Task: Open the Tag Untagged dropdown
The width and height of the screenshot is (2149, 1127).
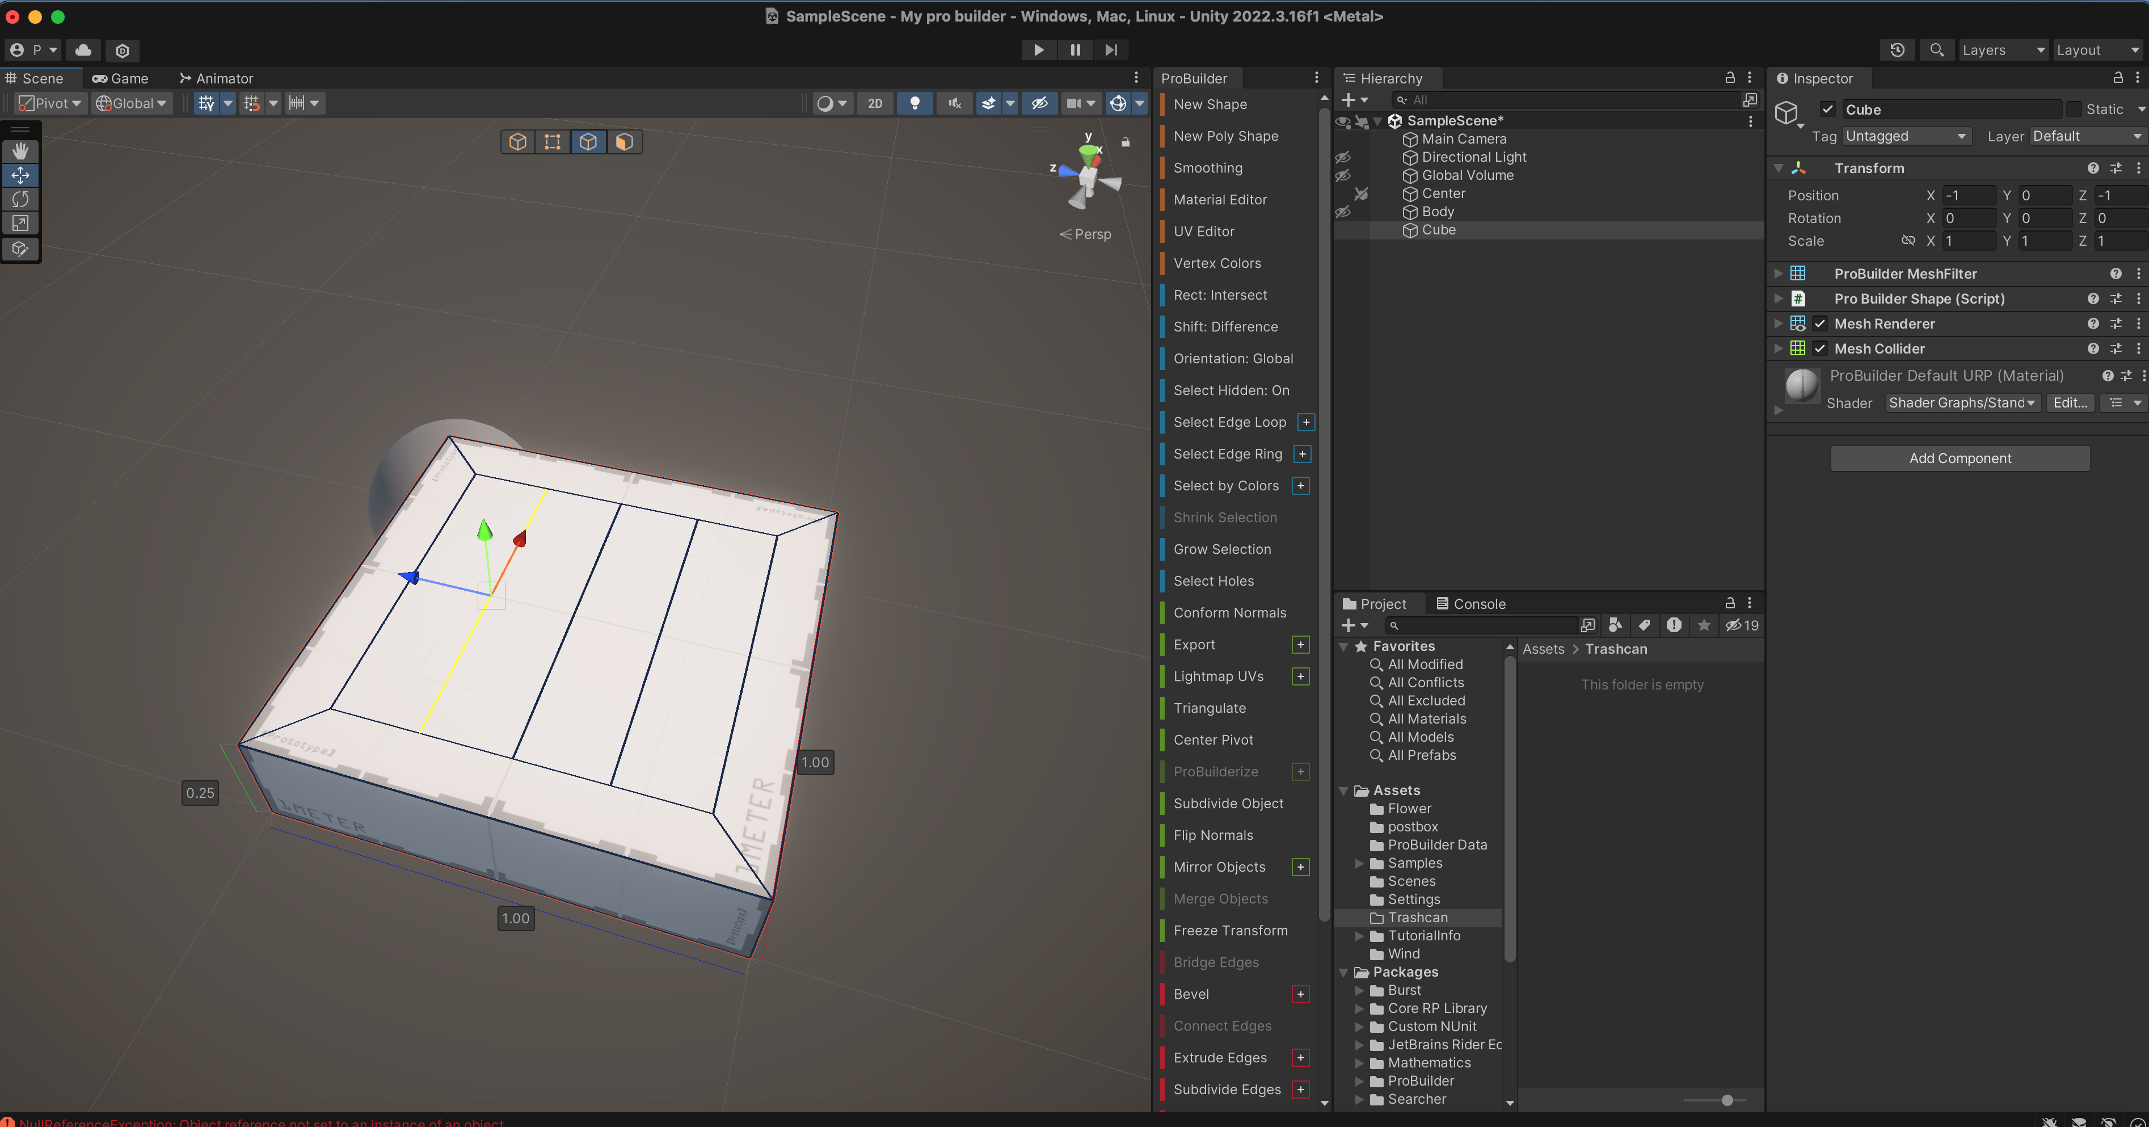Action: (x=1906, y=136)
